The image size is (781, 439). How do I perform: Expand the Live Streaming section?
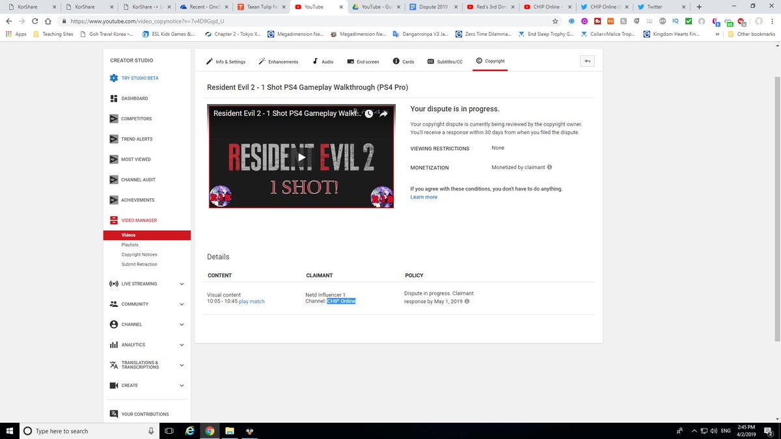(182, 284)
